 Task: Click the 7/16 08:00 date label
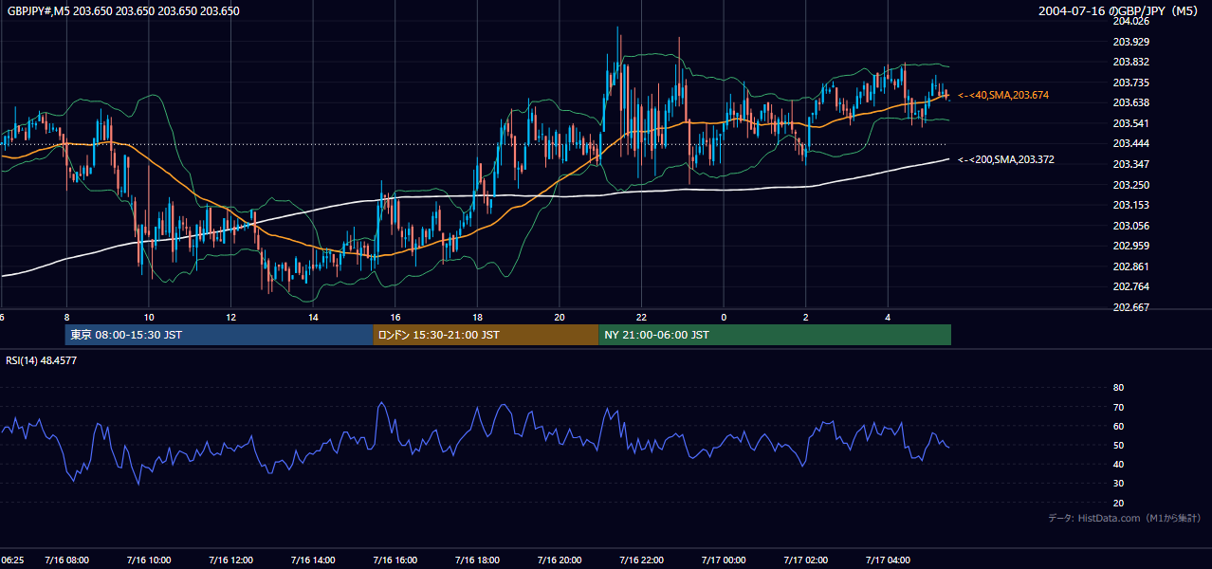coord(66,560)
